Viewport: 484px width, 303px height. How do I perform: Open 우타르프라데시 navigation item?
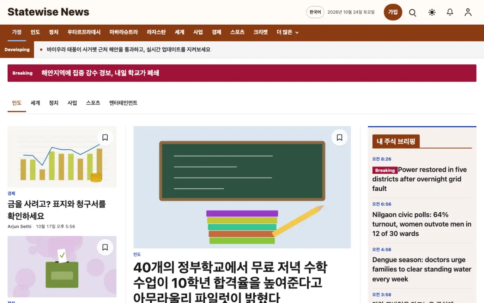click(x=84, y=32)
